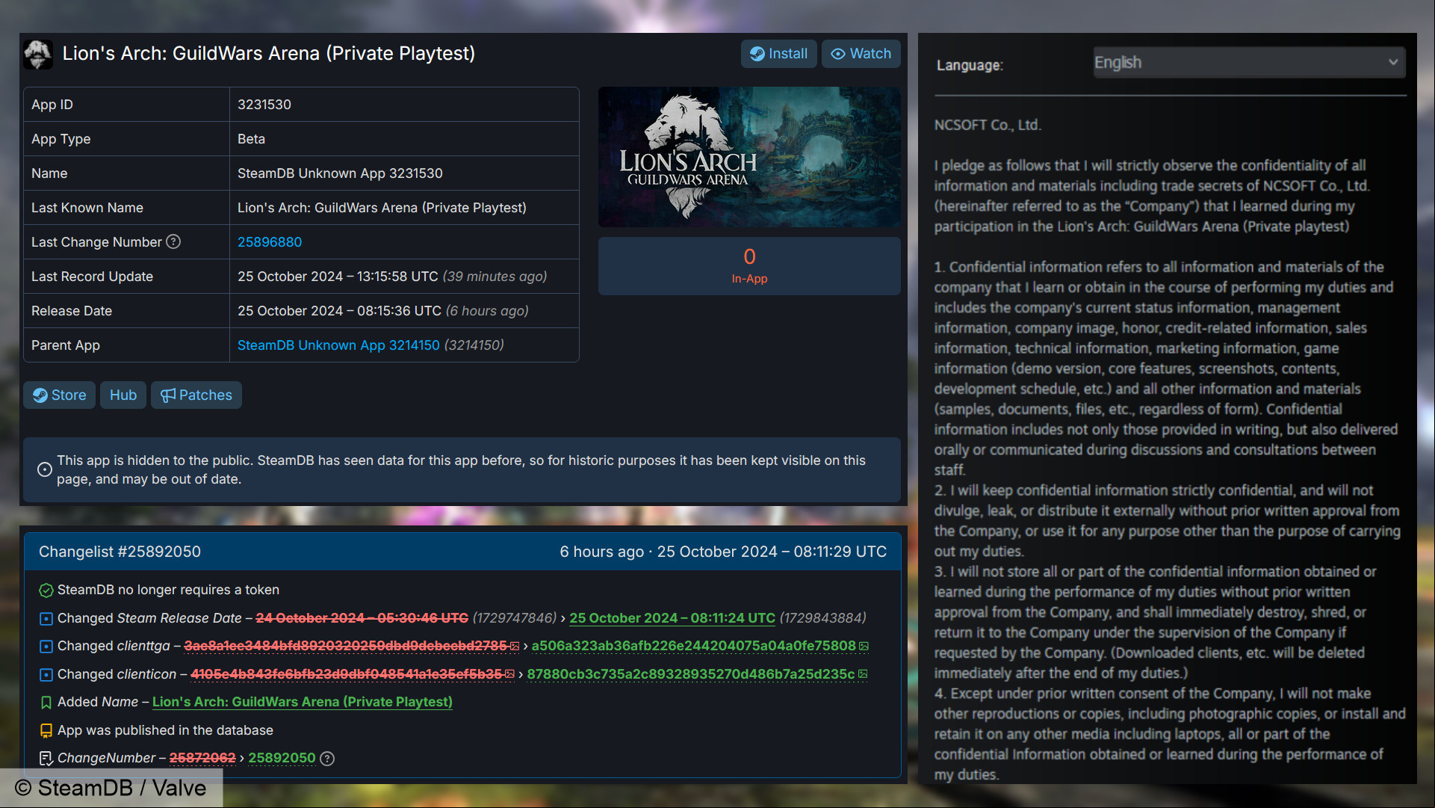Click image icon after old clienticon hash
This screenshot has height=808, width=1435.
[509, 674]
